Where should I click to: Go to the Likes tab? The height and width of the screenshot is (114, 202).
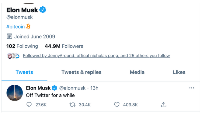pyautogui.click(x=179, y=72)
